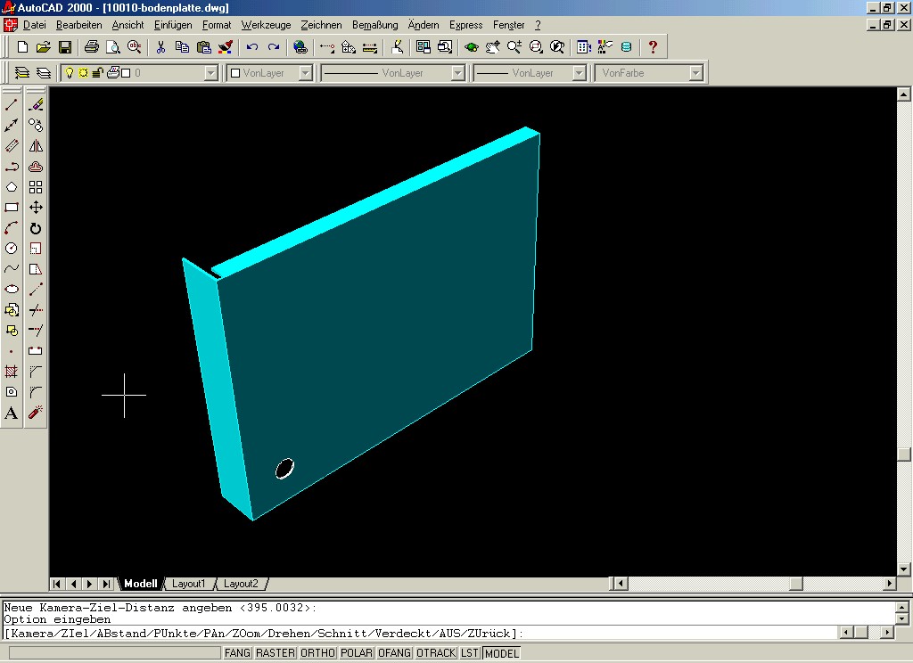Select the multiline Text tool
913x663 pixels.
point(12,413)
